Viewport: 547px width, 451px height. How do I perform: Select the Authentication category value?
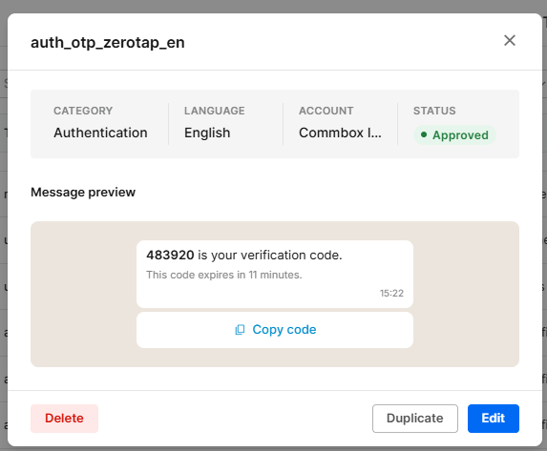click(x=100, y=133)
